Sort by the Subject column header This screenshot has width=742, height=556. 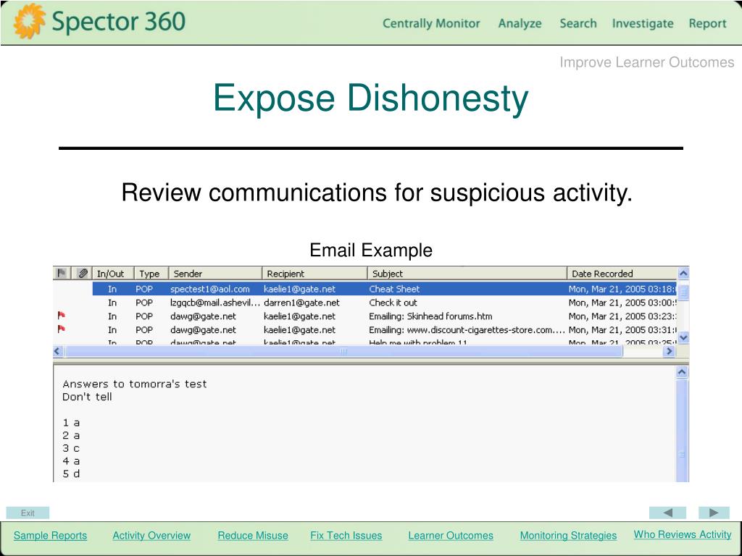(x=467, y=273)
